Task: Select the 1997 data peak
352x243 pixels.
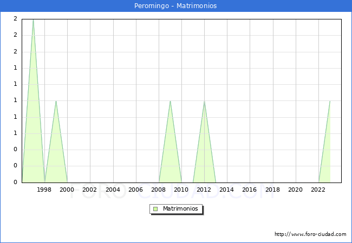Action: (x=33, y=20)
